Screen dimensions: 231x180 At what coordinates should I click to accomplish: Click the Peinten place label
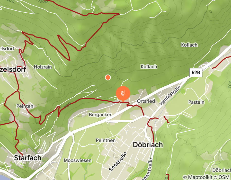(x=25, y=106)
